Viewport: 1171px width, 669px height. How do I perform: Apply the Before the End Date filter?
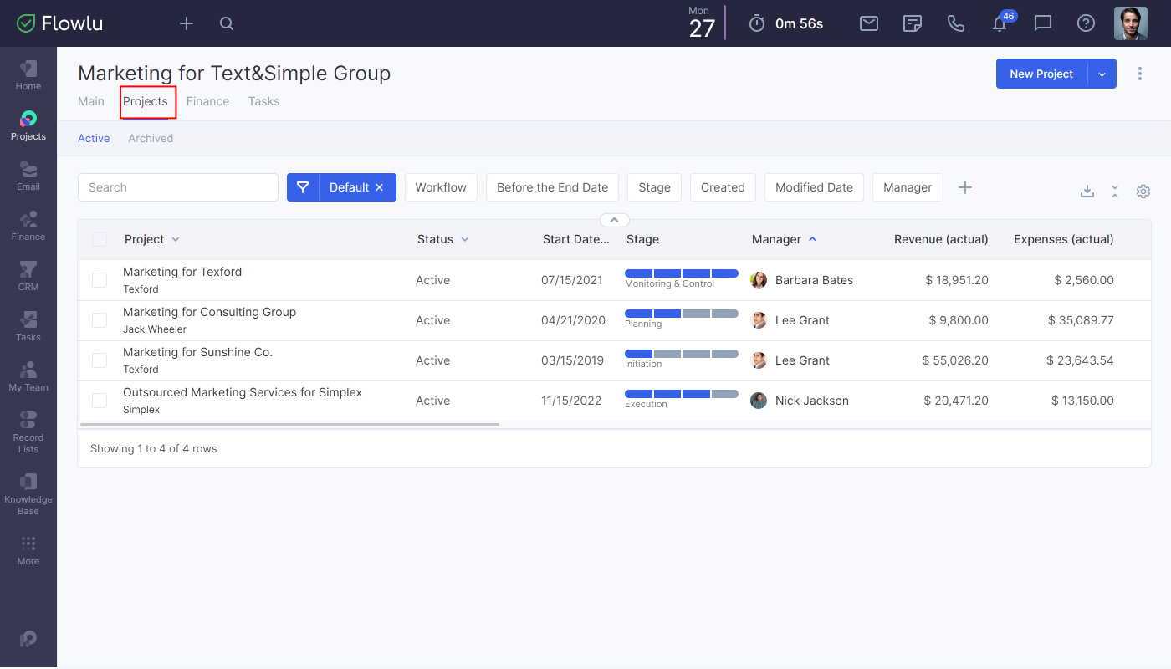552,187
